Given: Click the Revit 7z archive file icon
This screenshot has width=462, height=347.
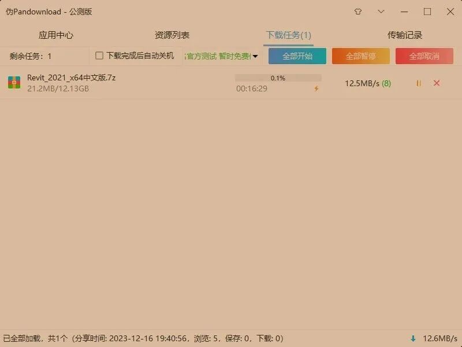Looking at the screenshot, I should [x=14, y=83].
